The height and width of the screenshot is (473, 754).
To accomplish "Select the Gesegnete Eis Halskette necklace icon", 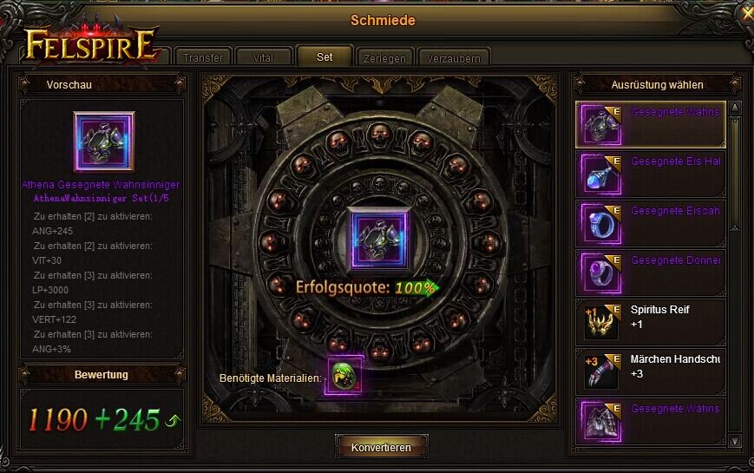I will point(600,174).
